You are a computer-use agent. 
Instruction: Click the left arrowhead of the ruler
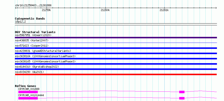[16, 8]
